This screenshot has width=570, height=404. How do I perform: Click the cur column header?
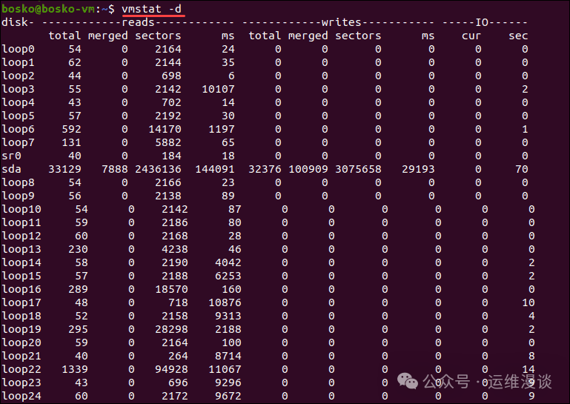pyautogui.click(x=471, y=36)
